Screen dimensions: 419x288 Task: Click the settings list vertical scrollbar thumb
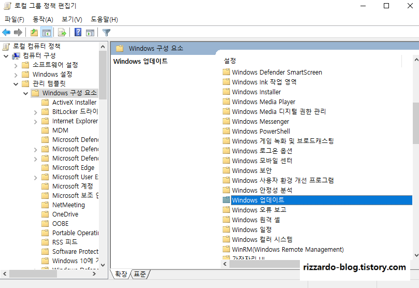click(x=416, y=123)
